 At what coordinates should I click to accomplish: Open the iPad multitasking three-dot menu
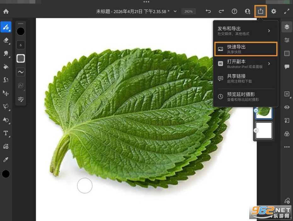click(146, 2)
